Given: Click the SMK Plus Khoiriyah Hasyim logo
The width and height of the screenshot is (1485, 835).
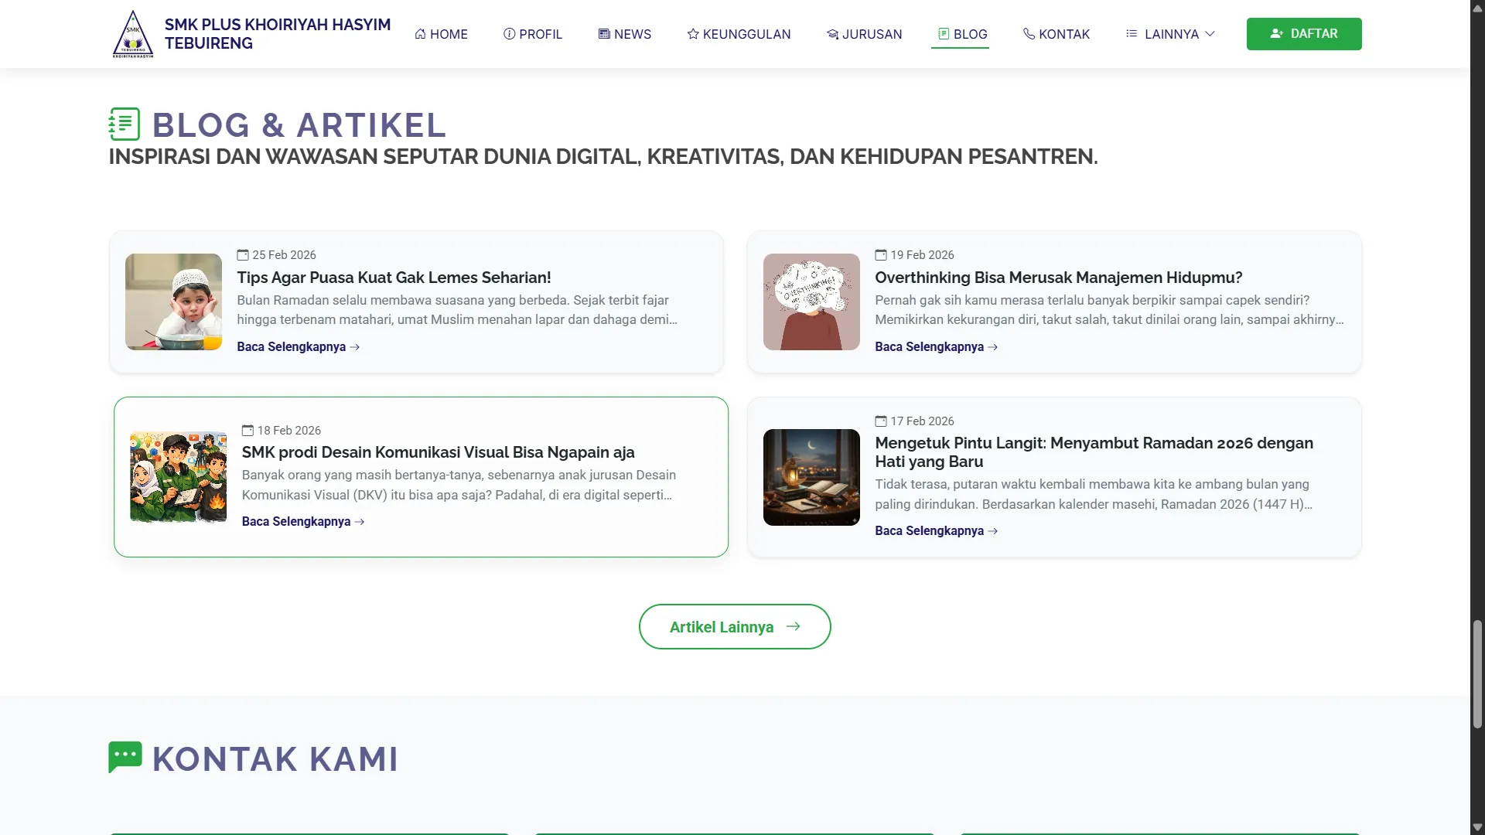Looking at the screenshot, I should pos(133,33).
